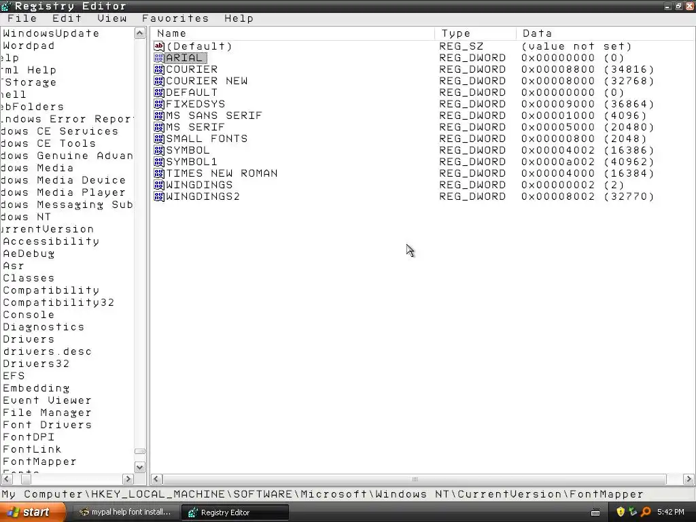Screen dimensions: 696x522
Task: Click the MS SERIF DWORD icon
Action: click(x=159, y=127)
